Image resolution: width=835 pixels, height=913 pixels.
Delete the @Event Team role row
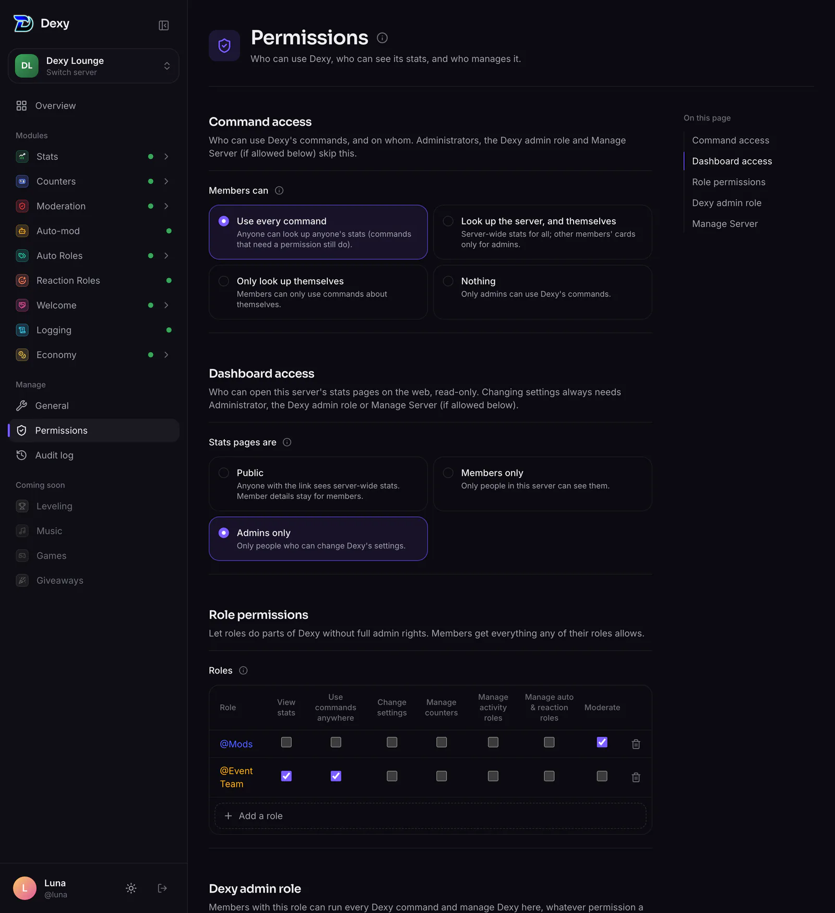click(x=636, y=777)
